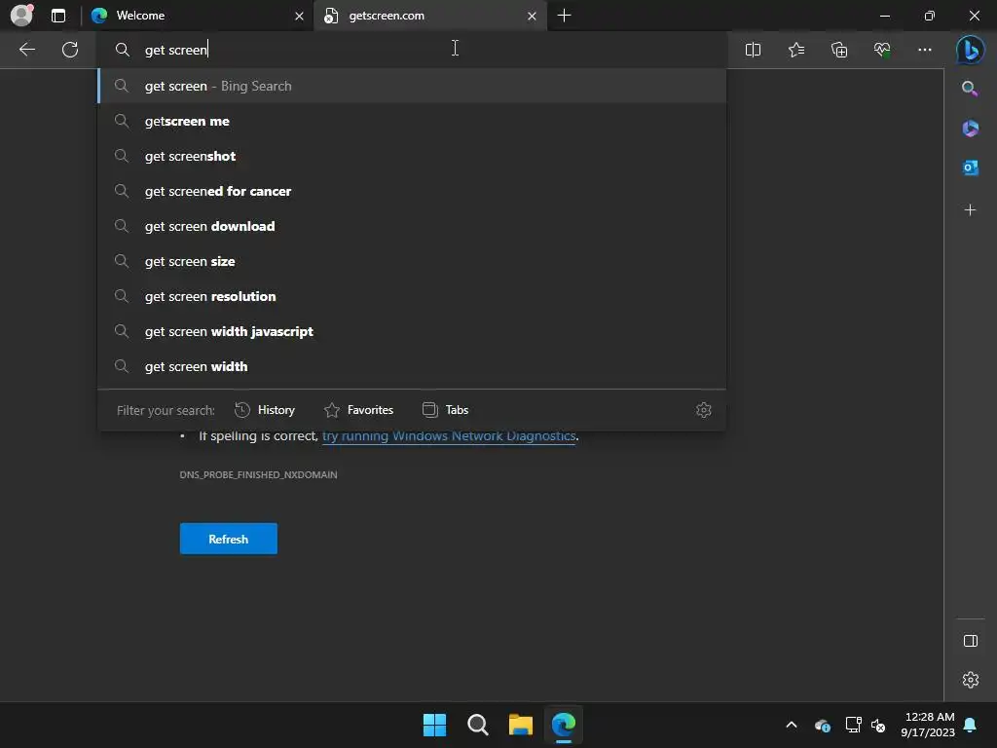Open Windows Start menu

click(434, 725)
